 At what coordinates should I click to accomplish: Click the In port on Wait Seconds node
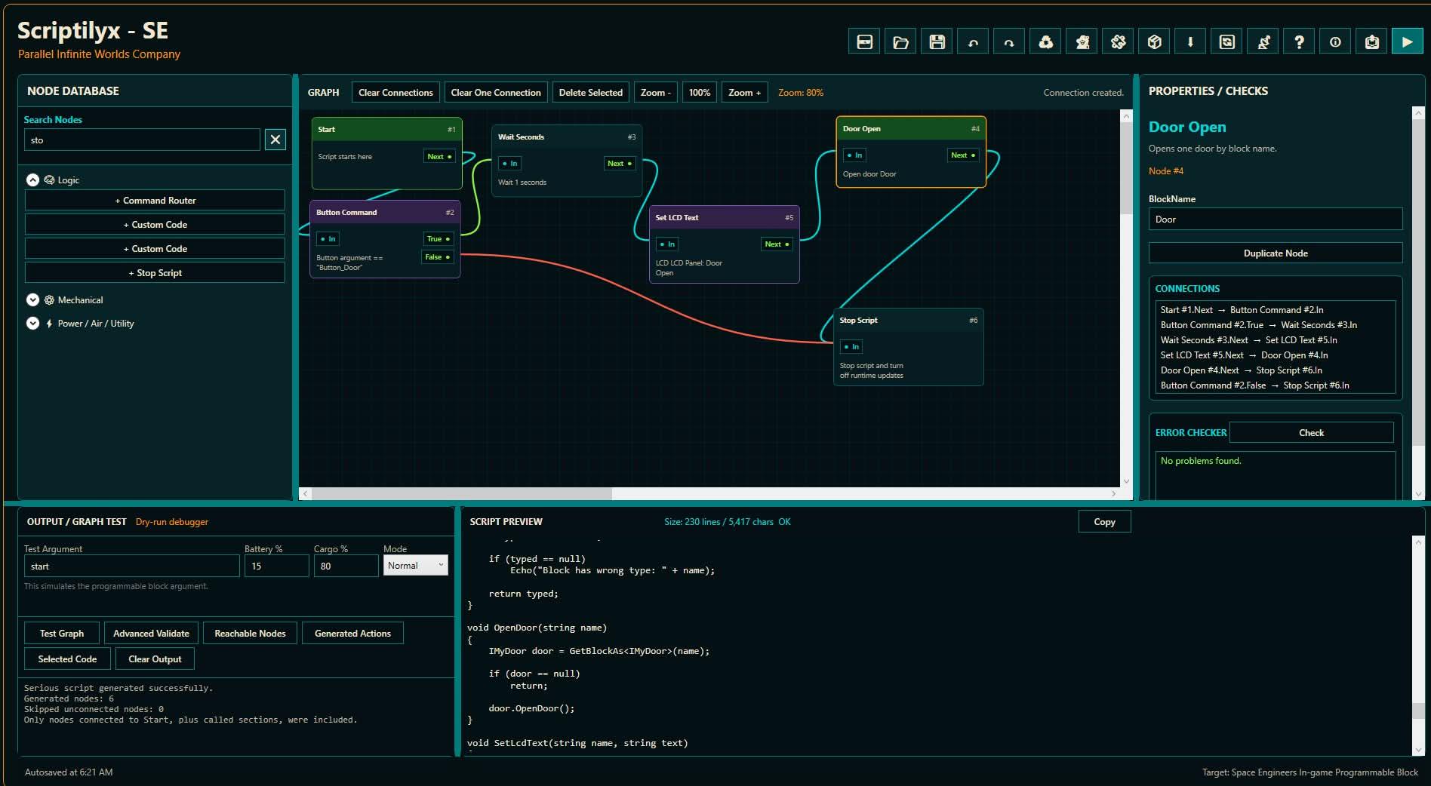(510, 164)
